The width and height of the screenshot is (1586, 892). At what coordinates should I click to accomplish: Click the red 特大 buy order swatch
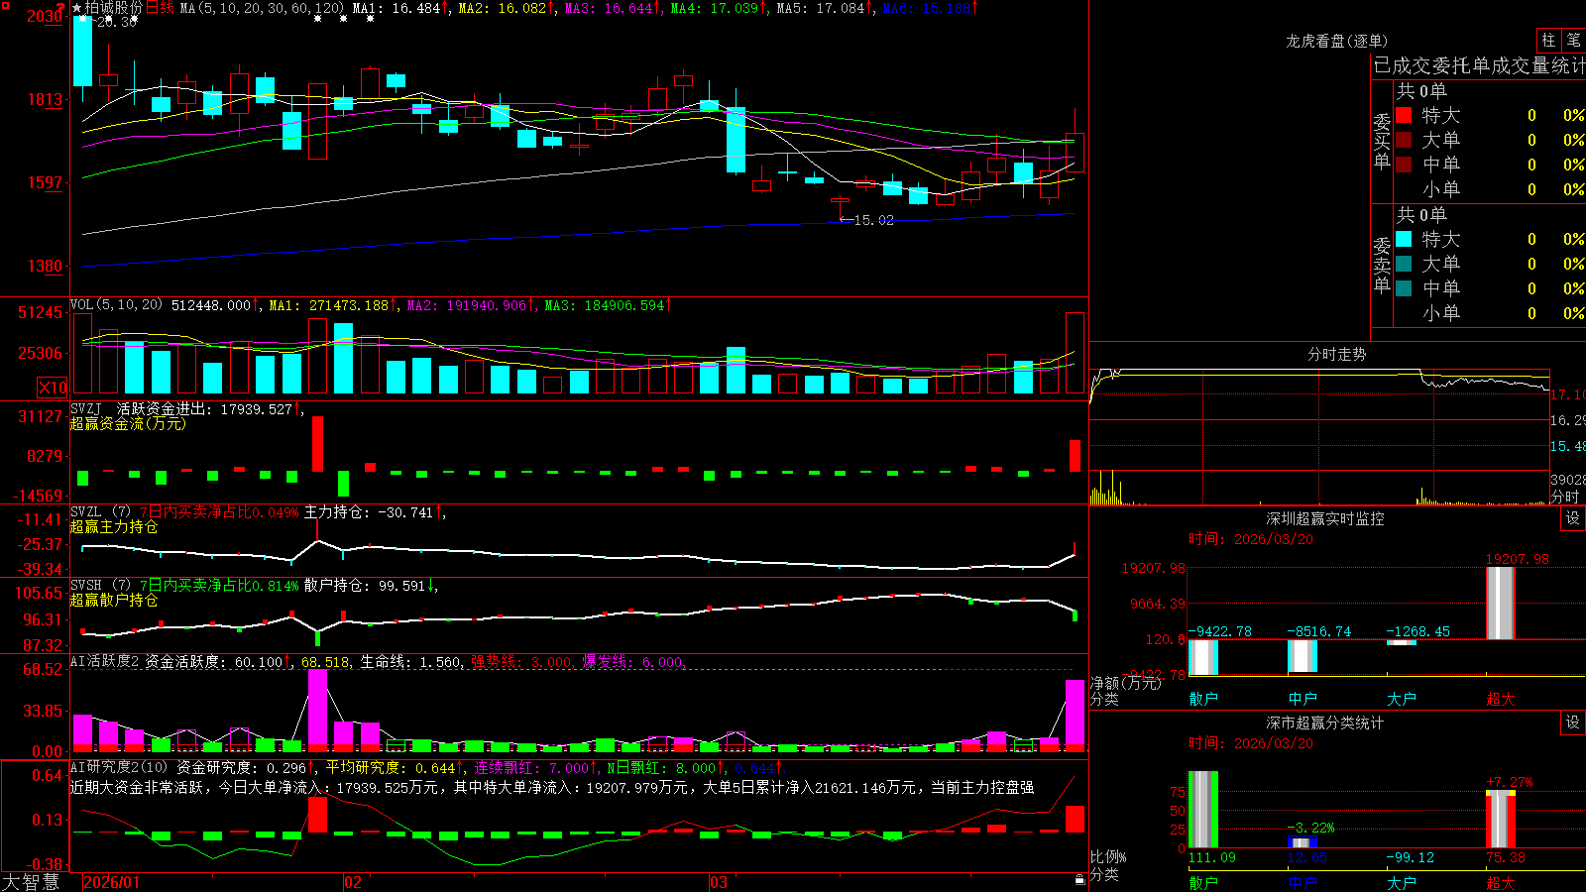1404,115
